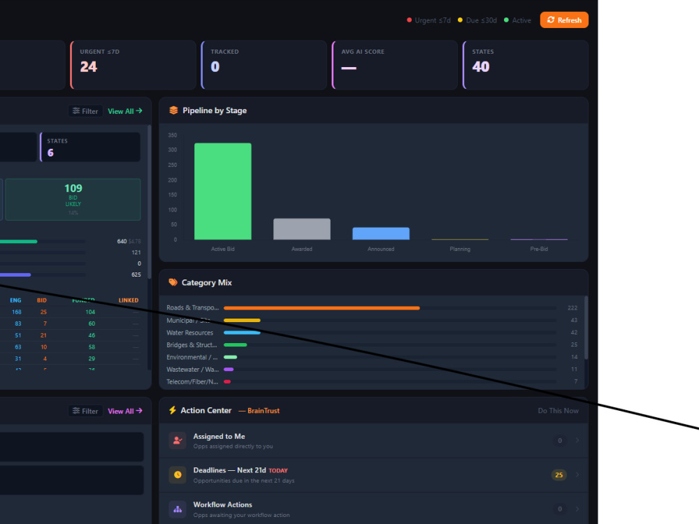The width and height of the screenshot is (699, 524).
Task: Select the Telecom/Fiber category row
Action: pyautogui.click(x=372, y=381)
